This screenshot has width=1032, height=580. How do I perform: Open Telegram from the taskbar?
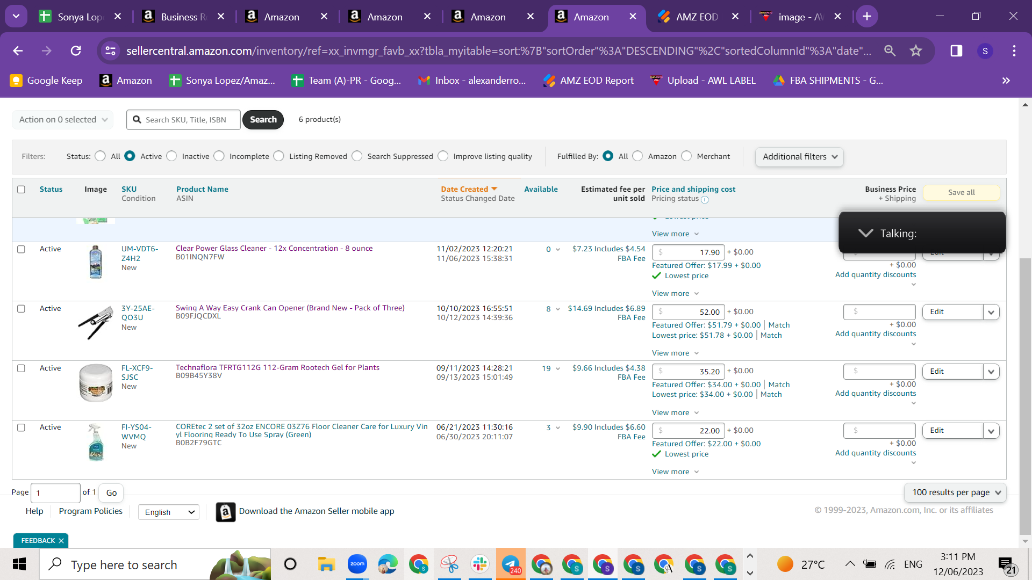click(511, 564)
